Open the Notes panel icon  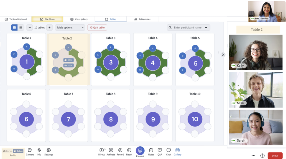pyautogui.click(x=151, y=150)
